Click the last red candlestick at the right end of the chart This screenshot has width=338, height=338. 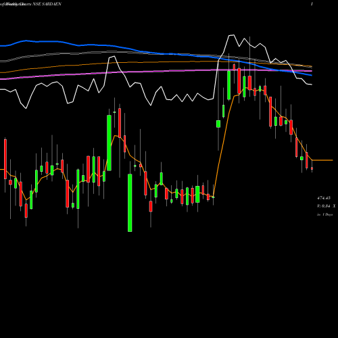[312, 168]
